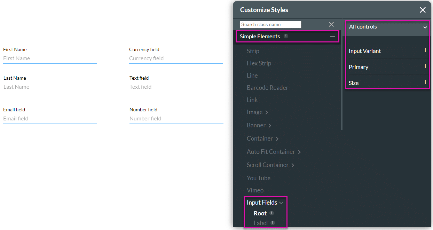Click the info icon next to Root

(x=271, y=213)
